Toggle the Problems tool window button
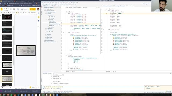 (x=54, y=91)
